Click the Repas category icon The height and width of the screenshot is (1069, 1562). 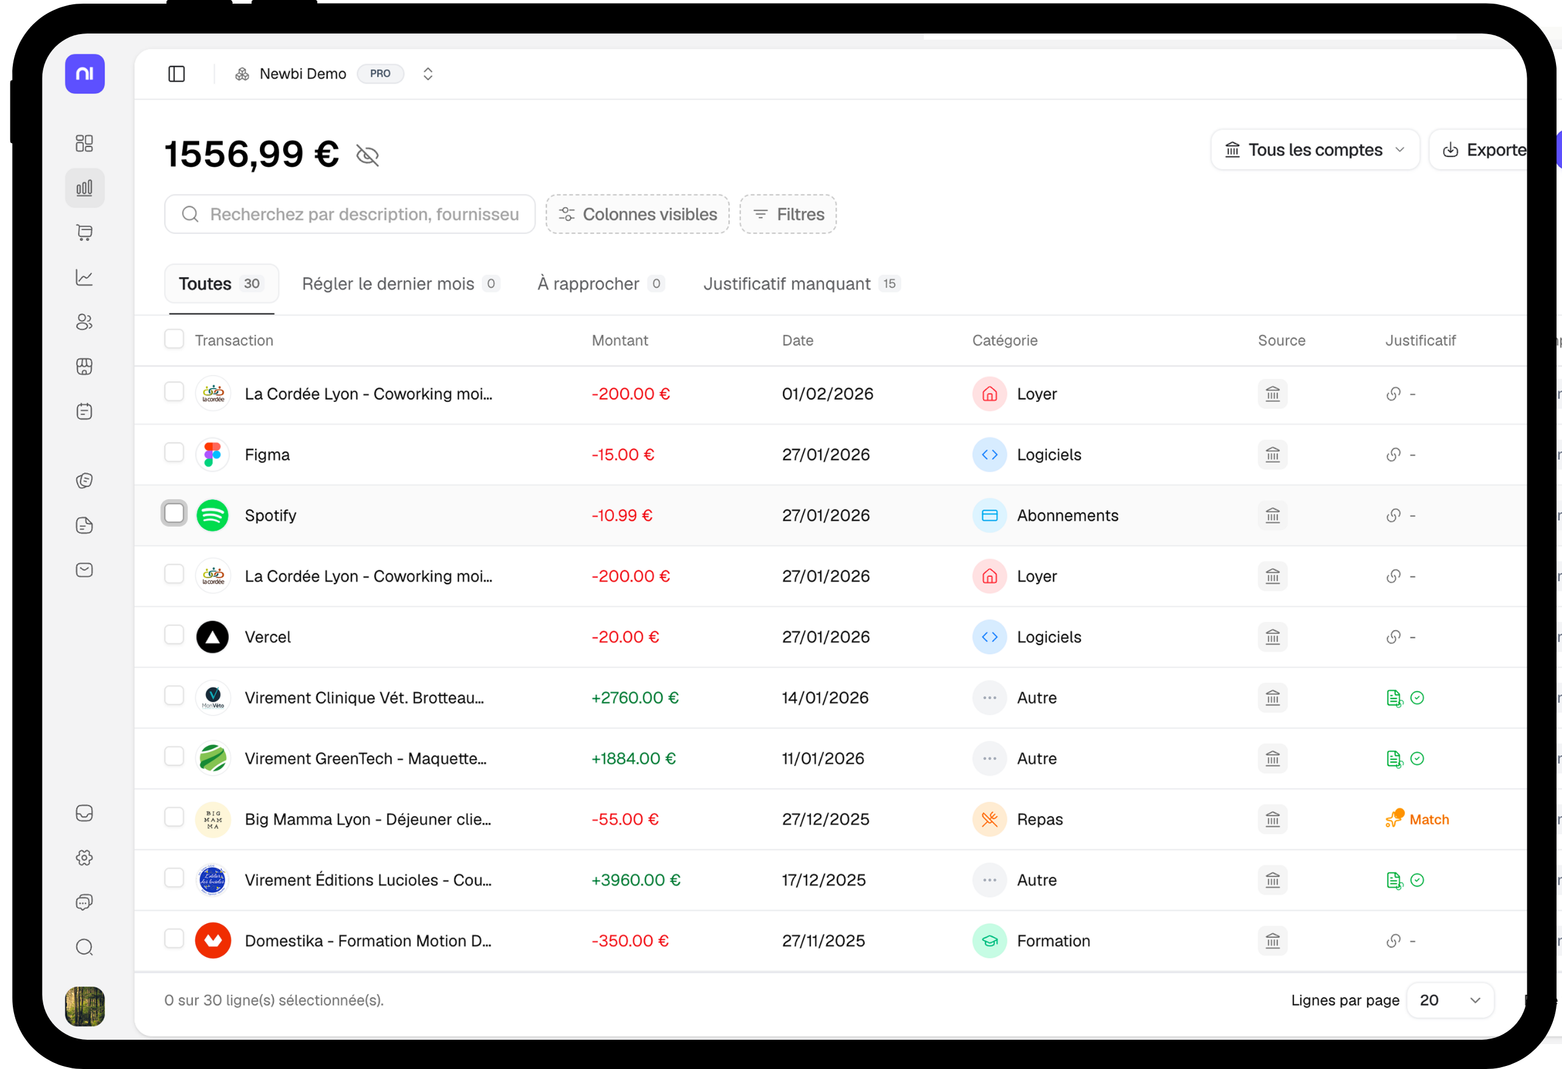pyautogui.click(x=990, y=820)
